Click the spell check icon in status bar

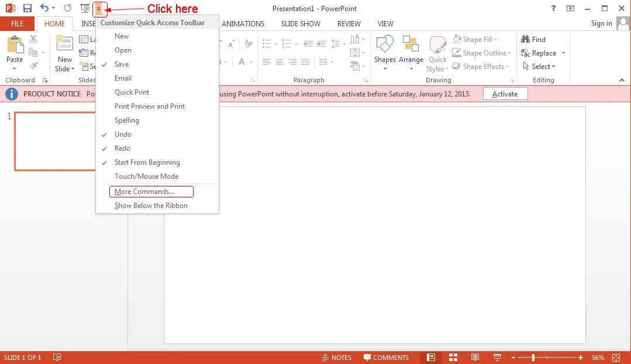coord(57,357)
